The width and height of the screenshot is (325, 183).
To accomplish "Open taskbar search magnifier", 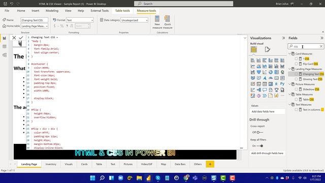I will point(102,178).
